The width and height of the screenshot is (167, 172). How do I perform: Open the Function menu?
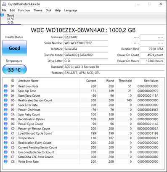24,10
